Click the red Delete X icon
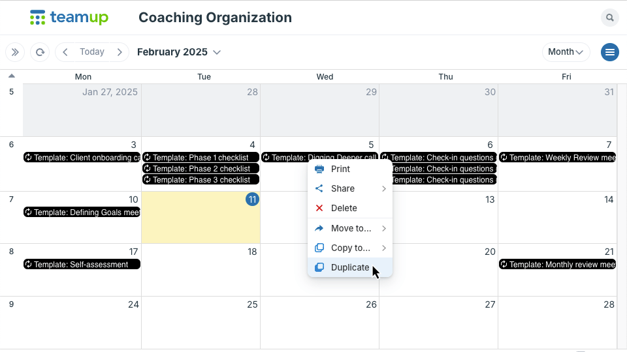The height and width of the screenshot is (352, 627). coord(319,208)
